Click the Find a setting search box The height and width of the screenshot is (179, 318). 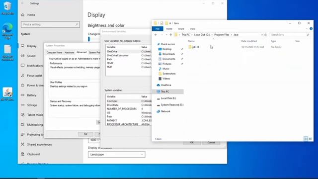pyautogui.click(x=50, y=24)
